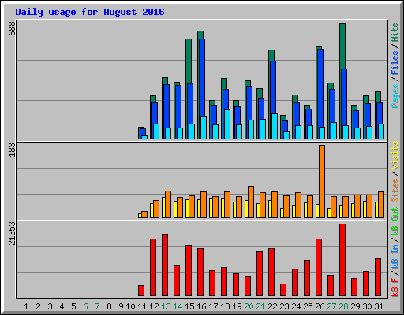Screen dimensions: 404x315
Task: Click the kB In legend label
Action: 395,257
